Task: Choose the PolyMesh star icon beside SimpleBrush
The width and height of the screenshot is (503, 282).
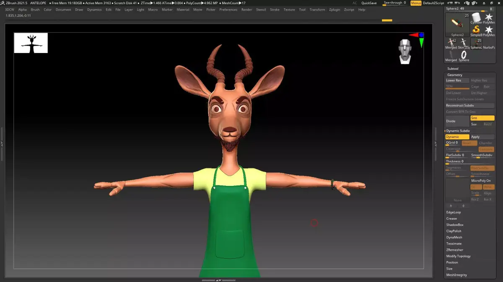Action: tap(489, 30)
